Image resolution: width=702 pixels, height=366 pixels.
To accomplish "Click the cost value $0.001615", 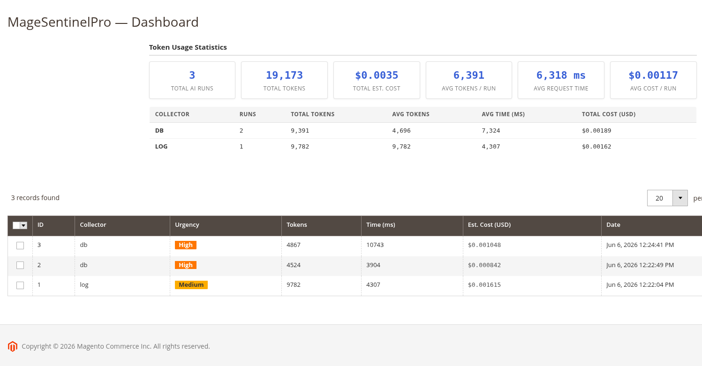I will point(484,285).
